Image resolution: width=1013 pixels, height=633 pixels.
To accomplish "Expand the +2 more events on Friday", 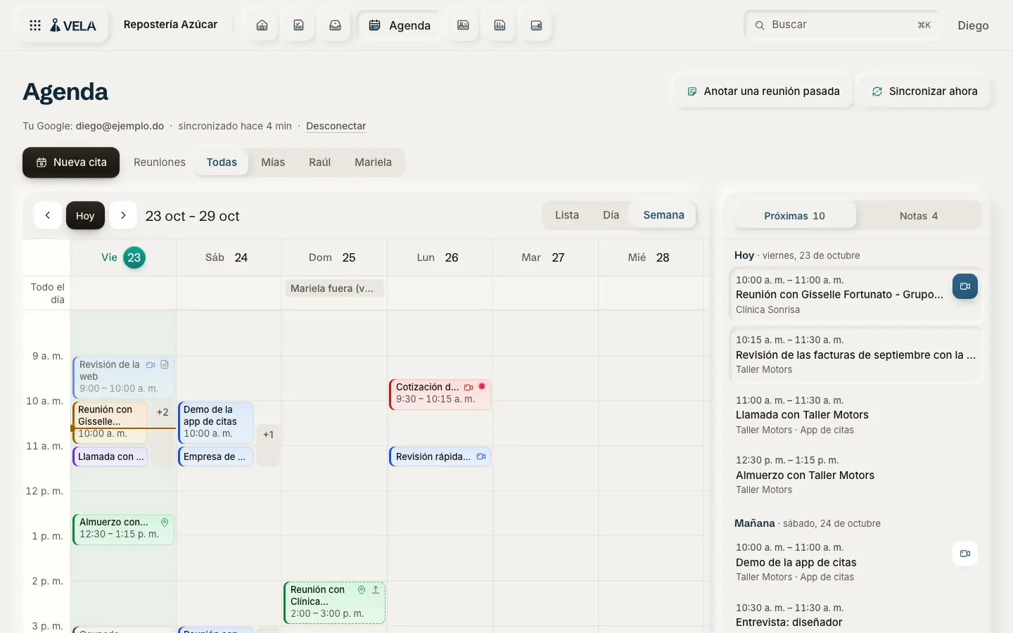I will [163, 433].
